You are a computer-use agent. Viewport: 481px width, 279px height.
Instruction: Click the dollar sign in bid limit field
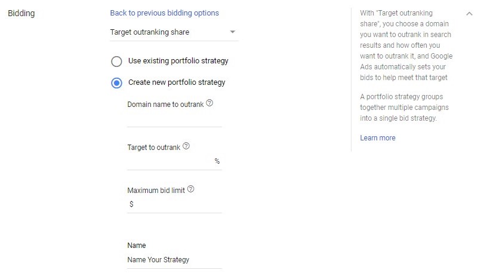131,204
